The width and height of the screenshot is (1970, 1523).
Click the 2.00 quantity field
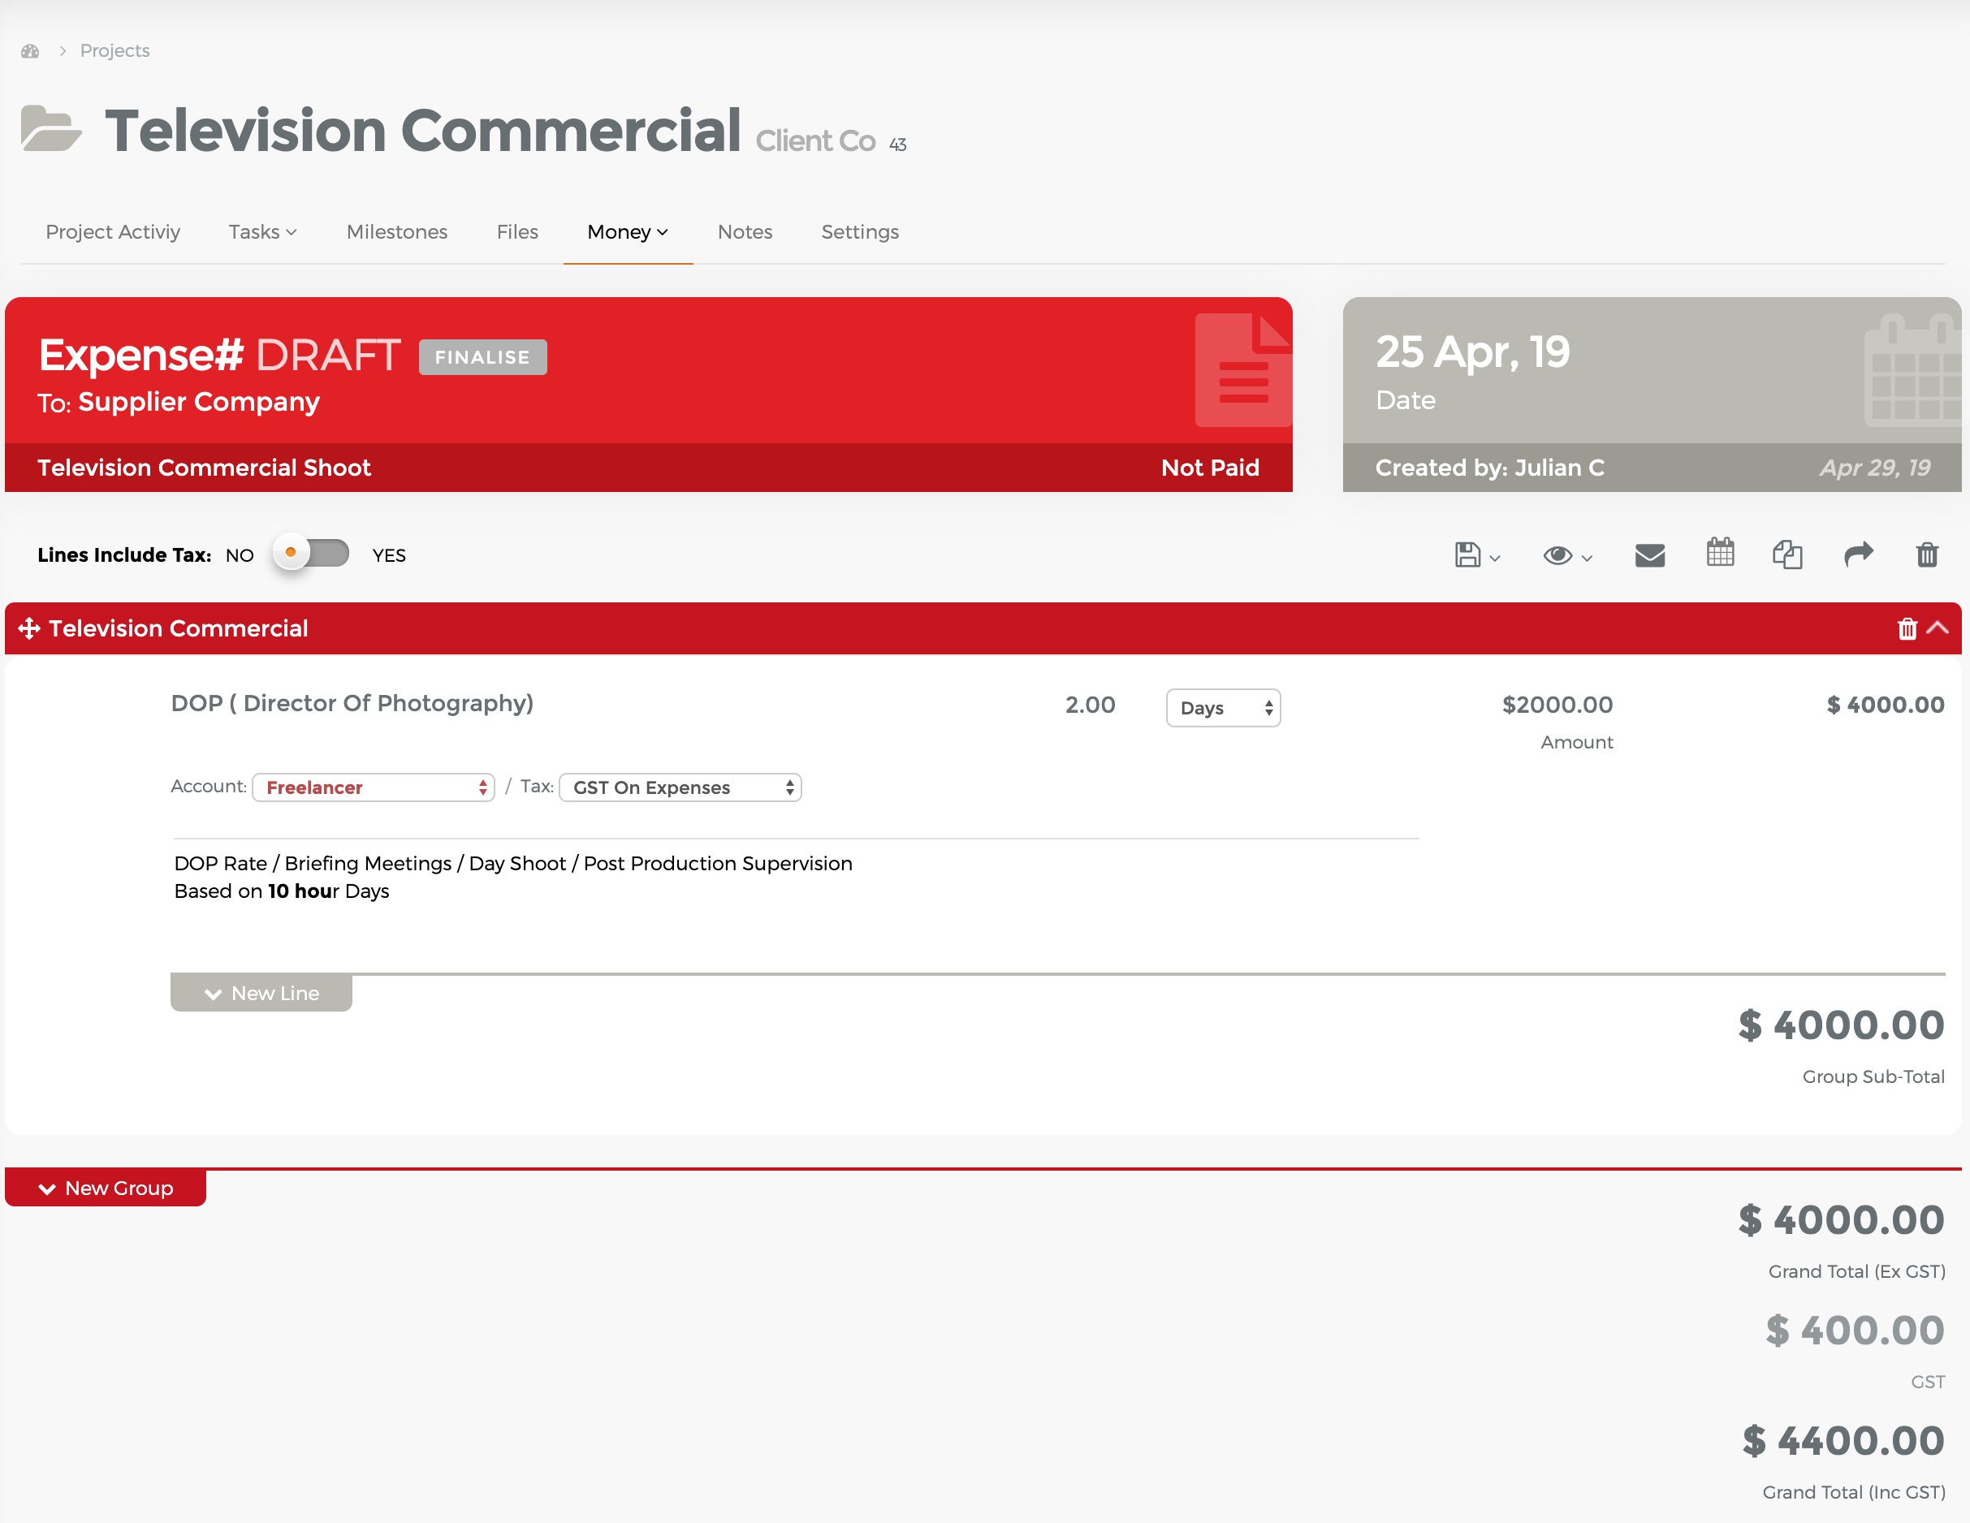coord(1090,704)
